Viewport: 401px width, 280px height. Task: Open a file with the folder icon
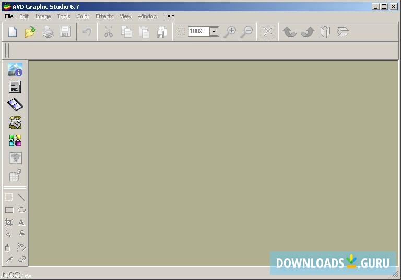point(30,32)
